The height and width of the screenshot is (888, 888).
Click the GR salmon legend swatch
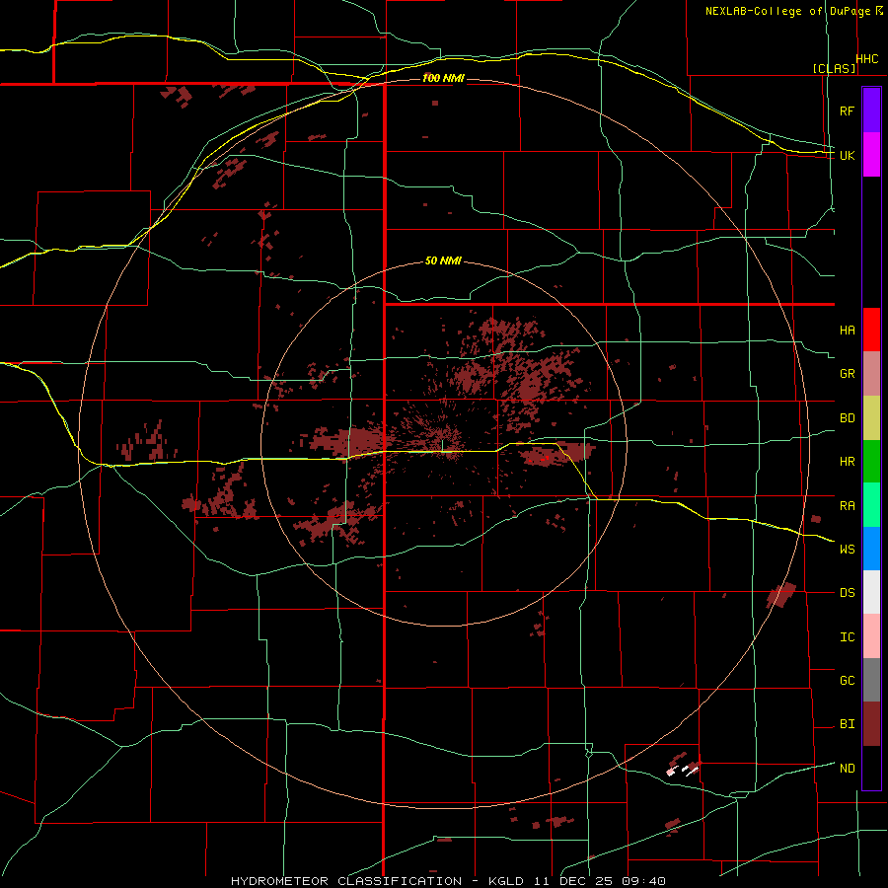(871, 374)
